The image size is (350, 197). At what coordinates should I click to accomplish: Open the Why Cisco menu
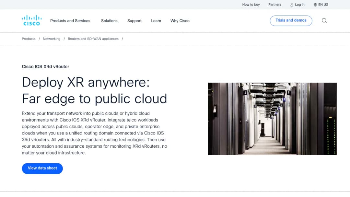(180, 21)
